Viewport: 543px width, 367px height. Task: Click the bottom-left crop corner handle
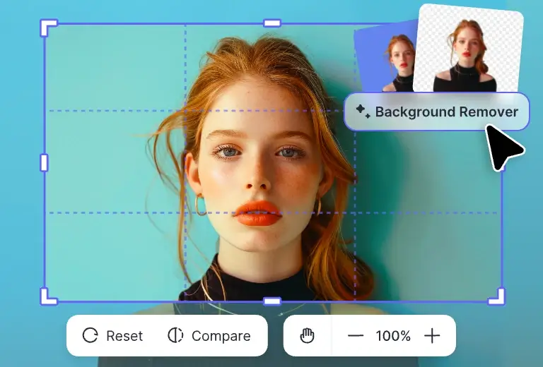(x=49, y=296)
